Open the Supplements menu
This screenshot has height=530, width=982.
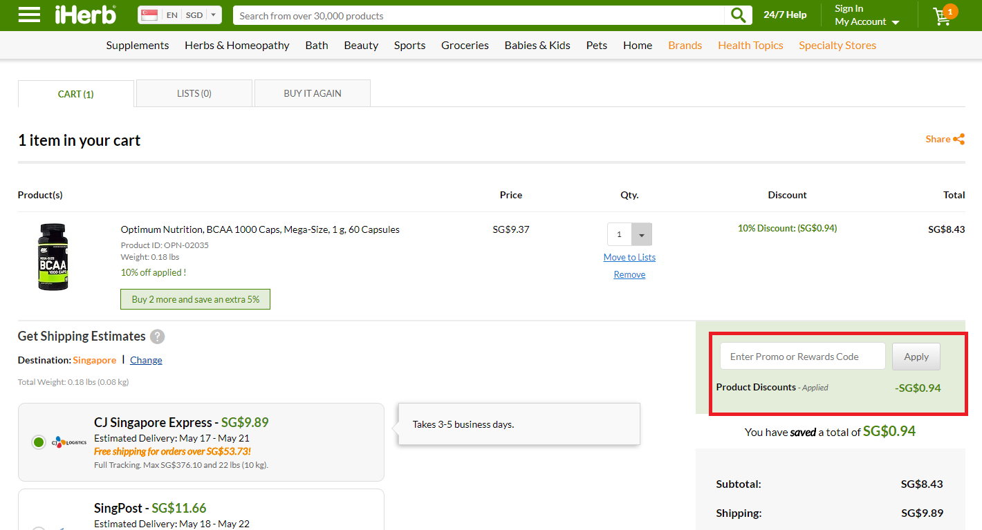pyautogui.click(x=138, y=46)
